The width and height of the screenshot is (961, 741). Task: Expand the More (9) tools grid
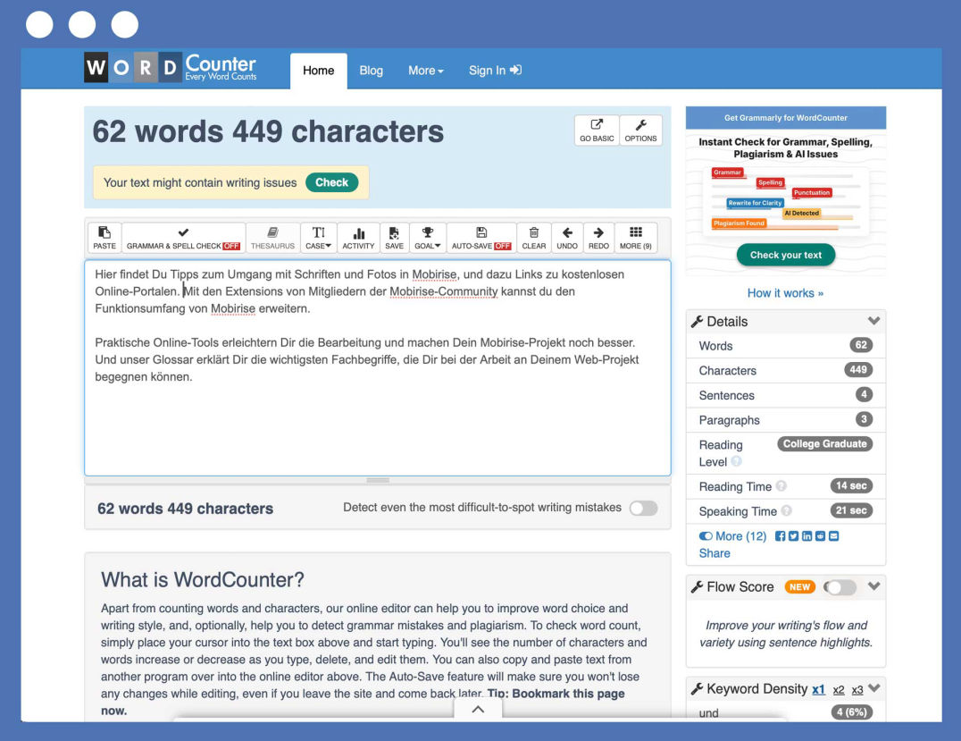click(x=636, y=238)
